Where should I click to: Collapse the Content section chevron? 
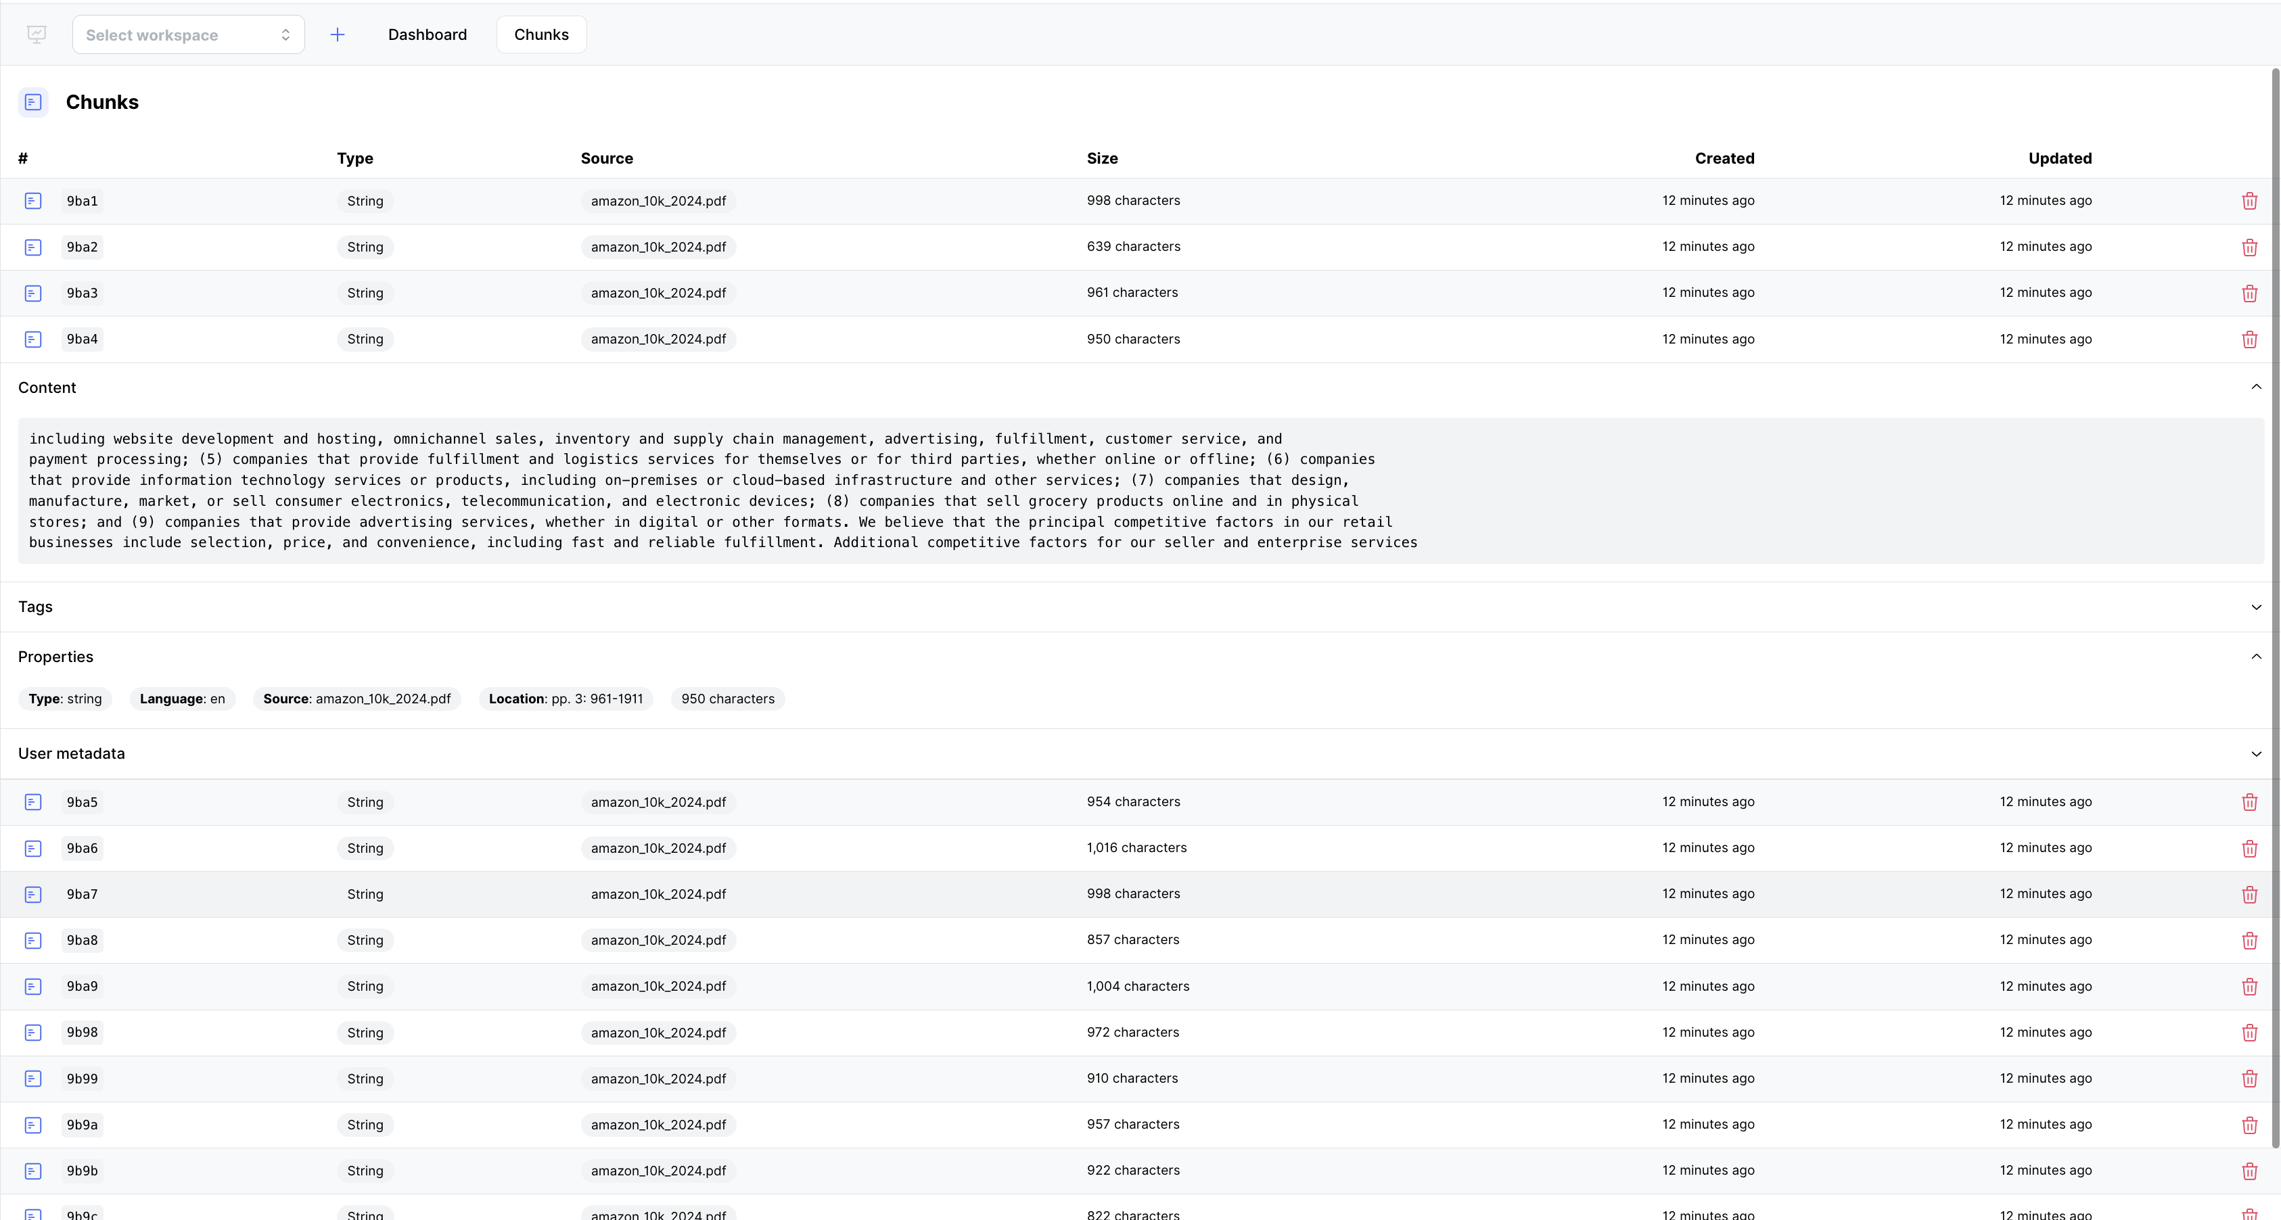[x=2256, y=387]
